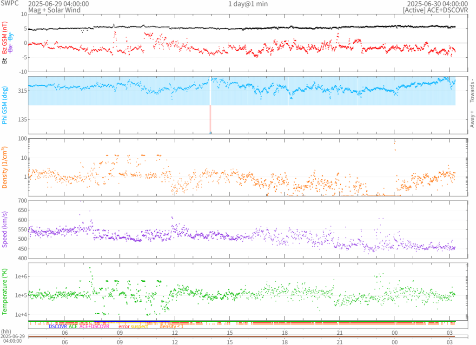This screenshot has height=345, width=476.
Task: Click the red error legend entry
Action: coord(124,327)
